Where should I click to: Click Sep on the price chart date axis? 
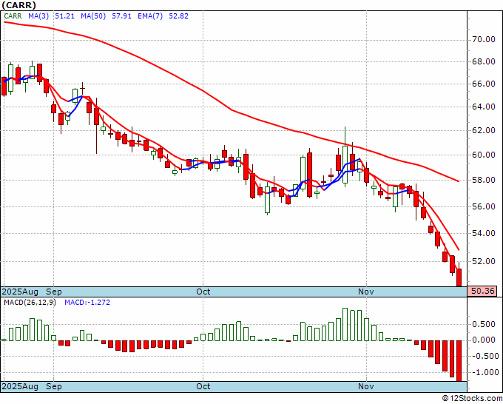pyautogui.click(x=53, y=292)
